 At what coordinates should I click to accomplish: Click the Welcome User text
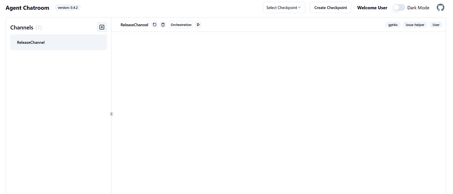[372, 8]
